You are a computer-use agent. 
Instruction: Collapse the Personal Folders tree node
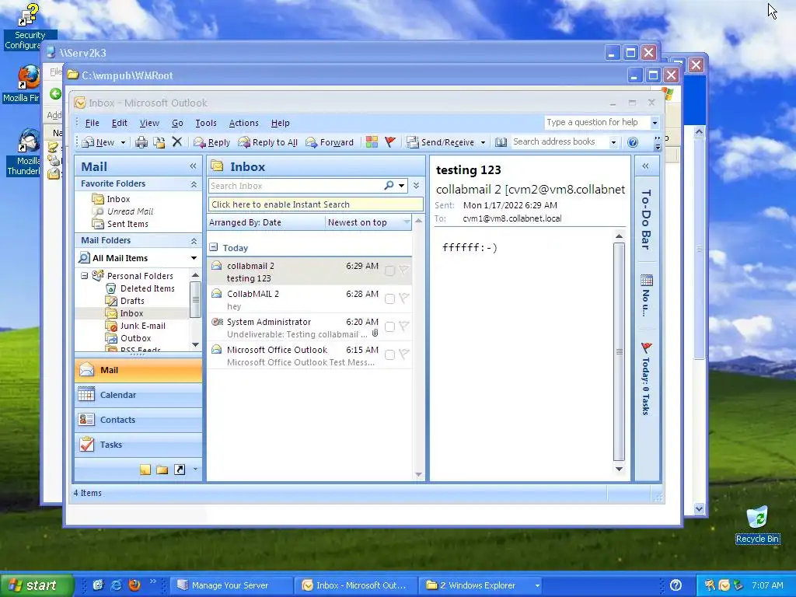pos(84,276)
